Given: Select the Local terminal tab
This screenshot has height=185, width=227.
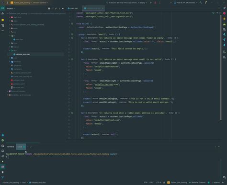Looking at the screenshot, I should [x=21, y=147].
